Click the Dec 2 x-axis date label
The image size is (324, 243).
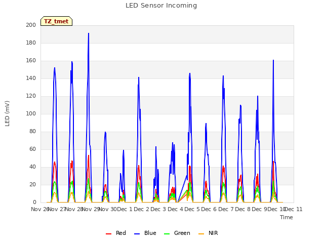coord(142,209)
